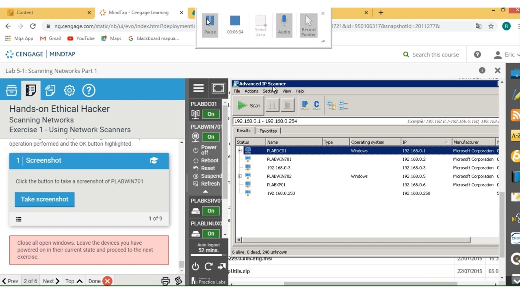
Task: Open the task list icon under screenshot card
Action: click(18, 219)
